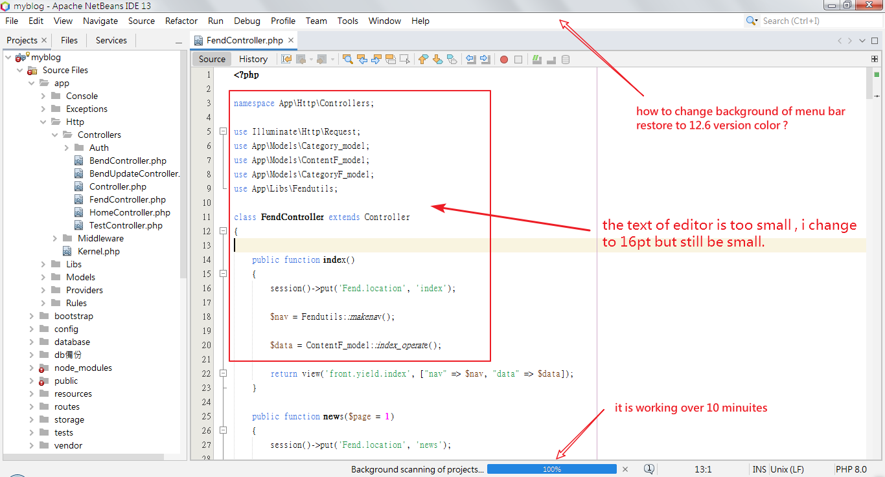Open the Team menu

pos(316,21)
